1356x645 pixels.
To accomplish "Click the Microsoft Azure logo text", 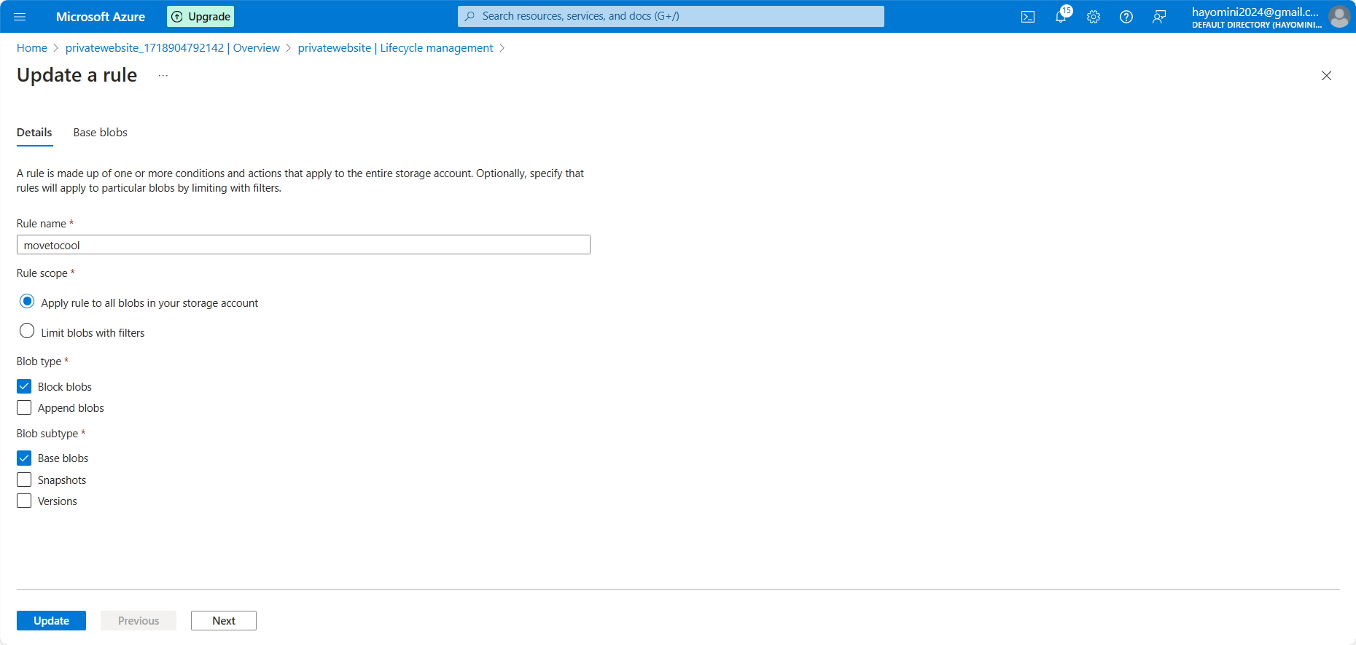I will 101,17.
